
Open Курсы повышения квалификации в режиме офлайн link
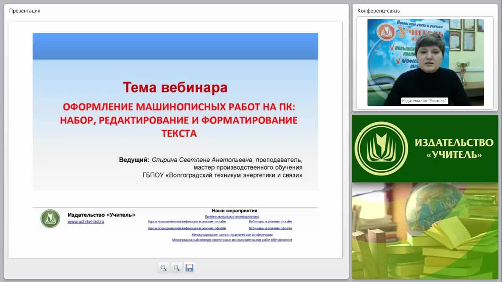coord(187,228)
